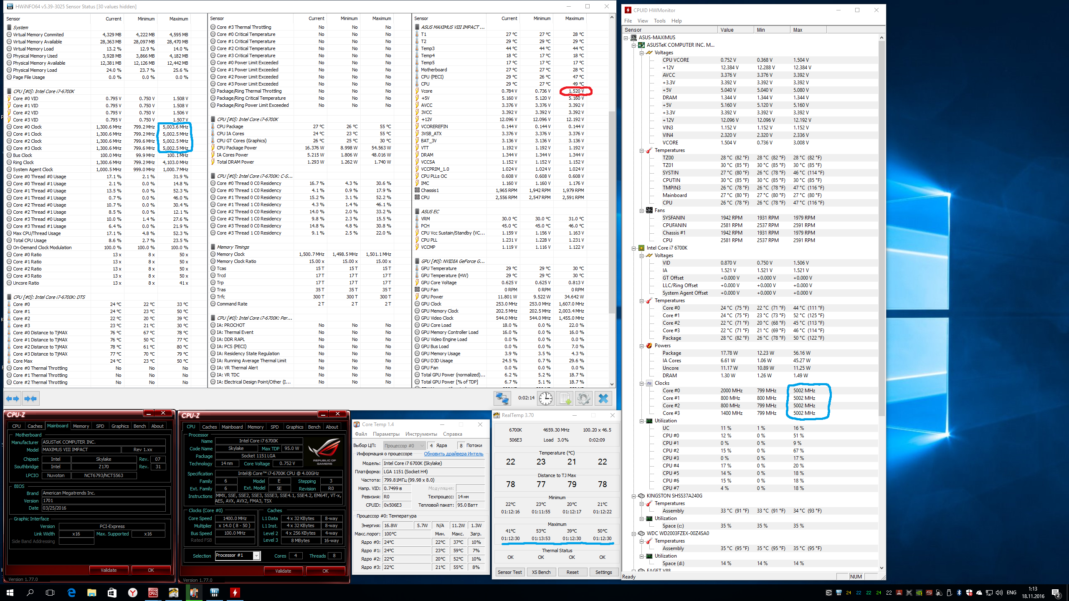Click HWMonitor red taskbar icon
Screen dimensions: 1069x601
coord(235,592)
